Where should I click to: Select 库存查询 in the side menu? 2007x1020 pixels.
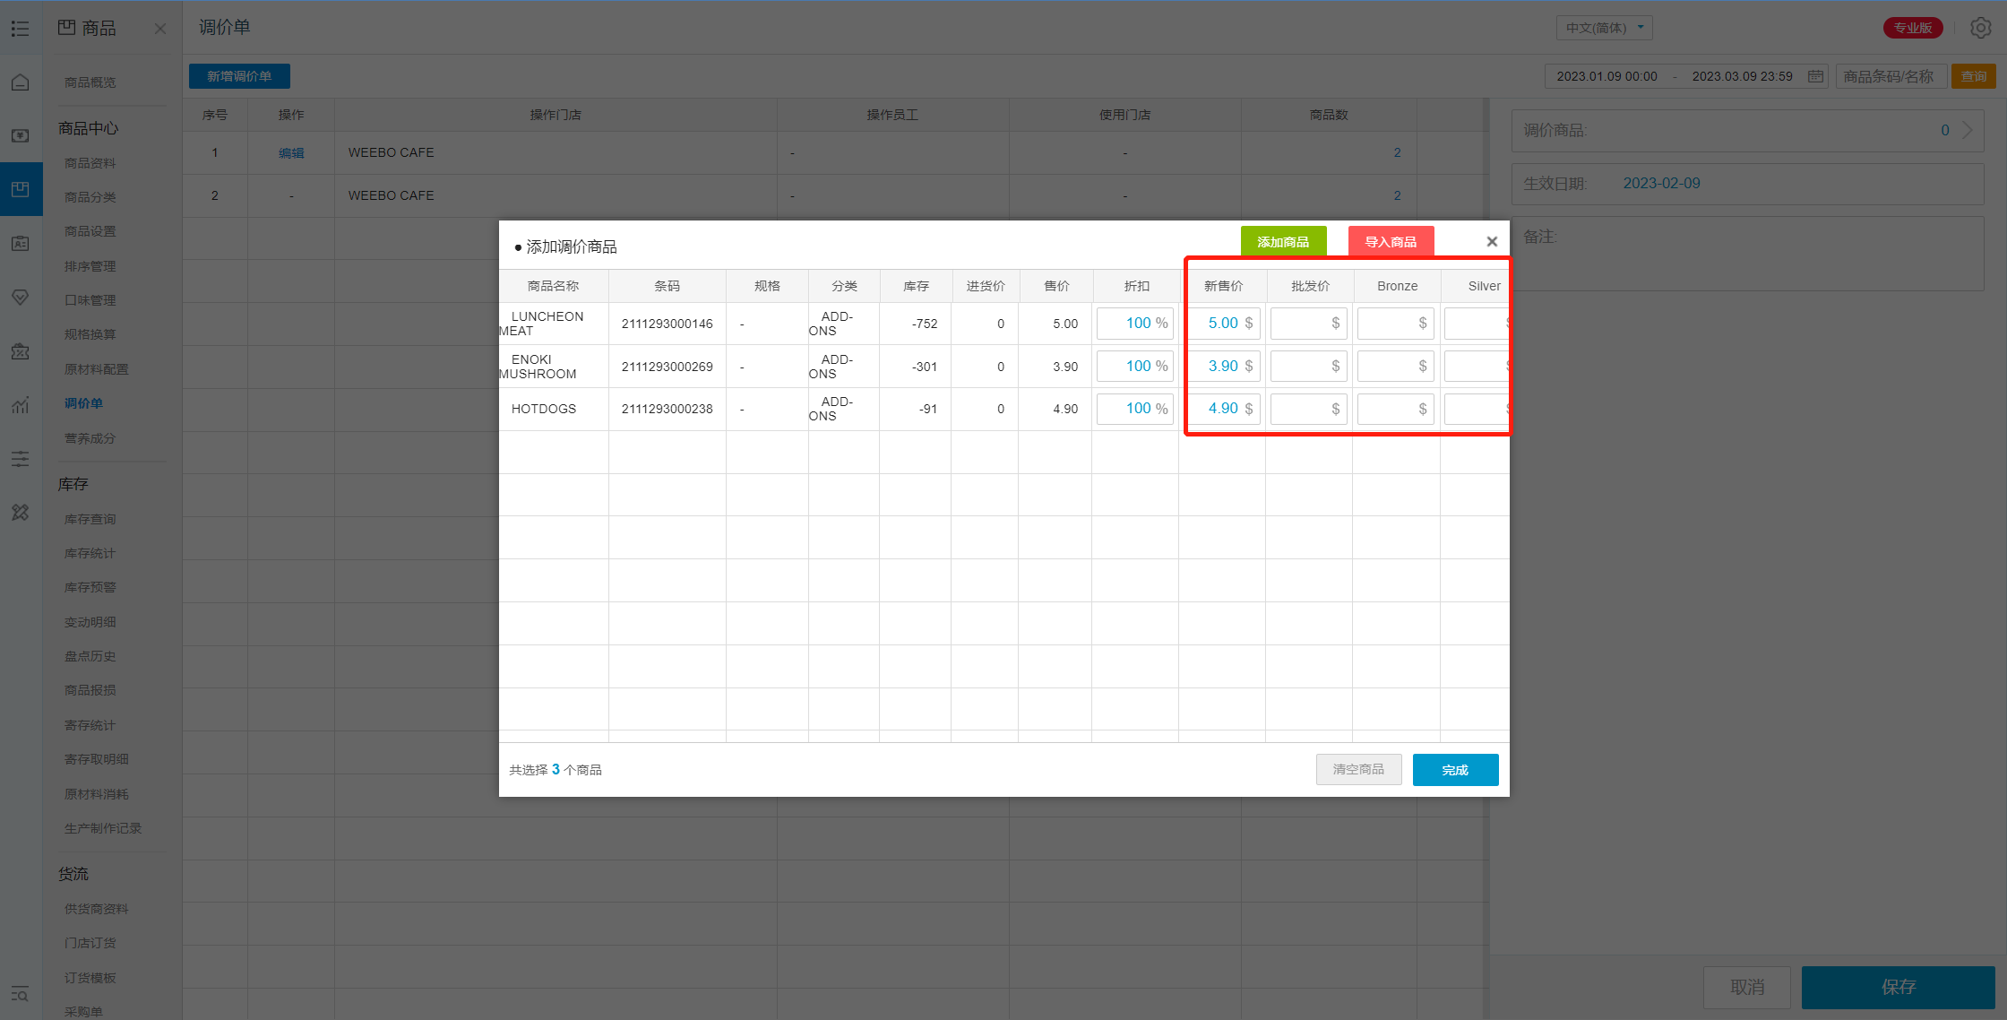coord(90,519)
